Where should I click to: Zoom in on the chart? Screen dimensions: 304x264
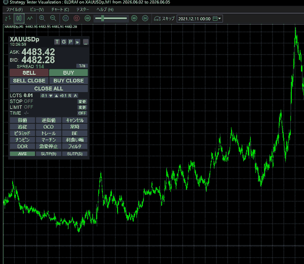click(42, 18)
